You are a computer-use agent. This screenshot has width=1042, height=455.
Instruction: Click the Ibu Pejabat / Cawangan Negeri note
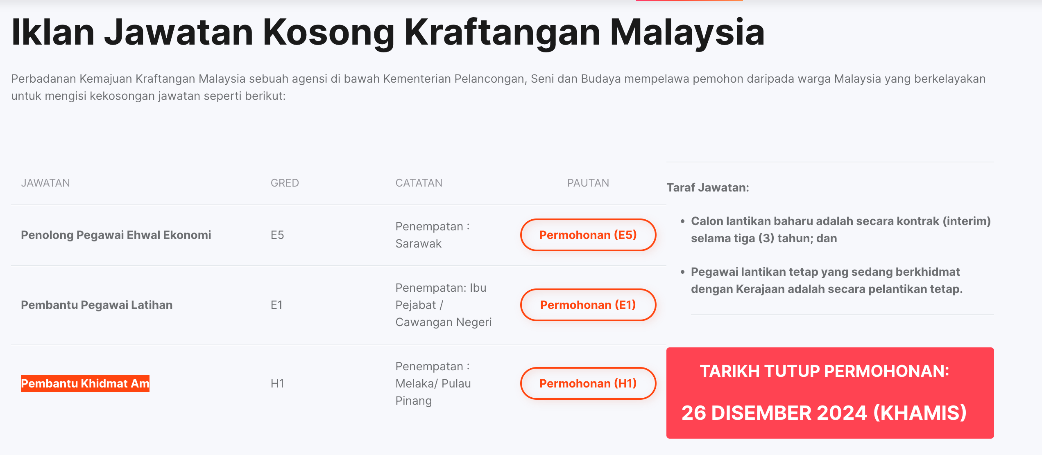443,305
